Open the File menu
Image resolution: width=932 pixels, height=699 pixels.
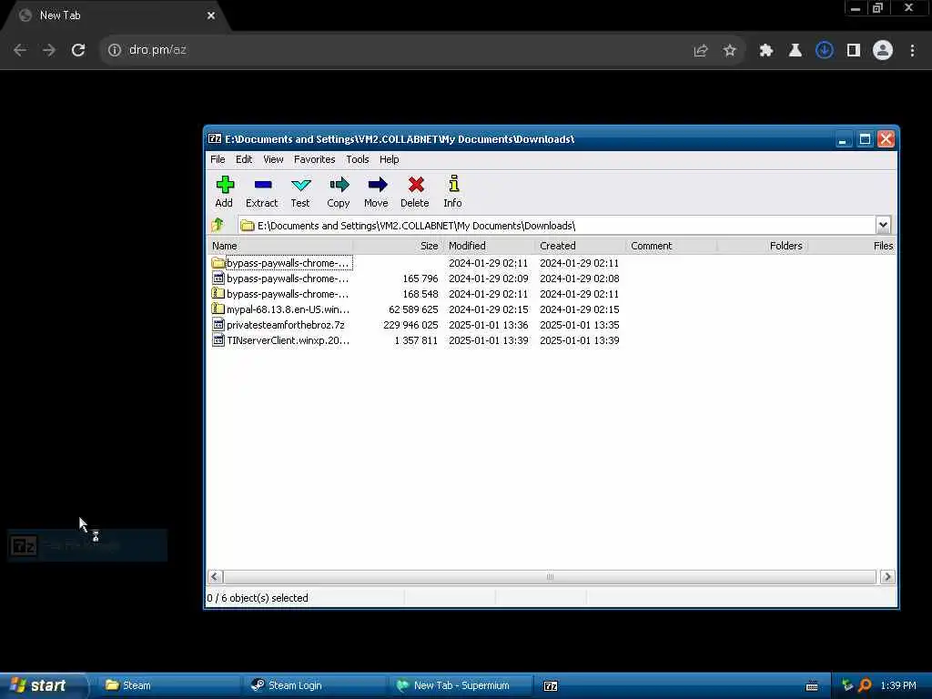pyautogui.click(x=218, y=159)
